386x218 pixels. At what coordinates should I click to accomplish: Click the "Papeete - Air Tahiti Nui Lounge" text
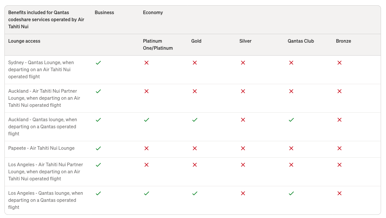click(41, 148)
